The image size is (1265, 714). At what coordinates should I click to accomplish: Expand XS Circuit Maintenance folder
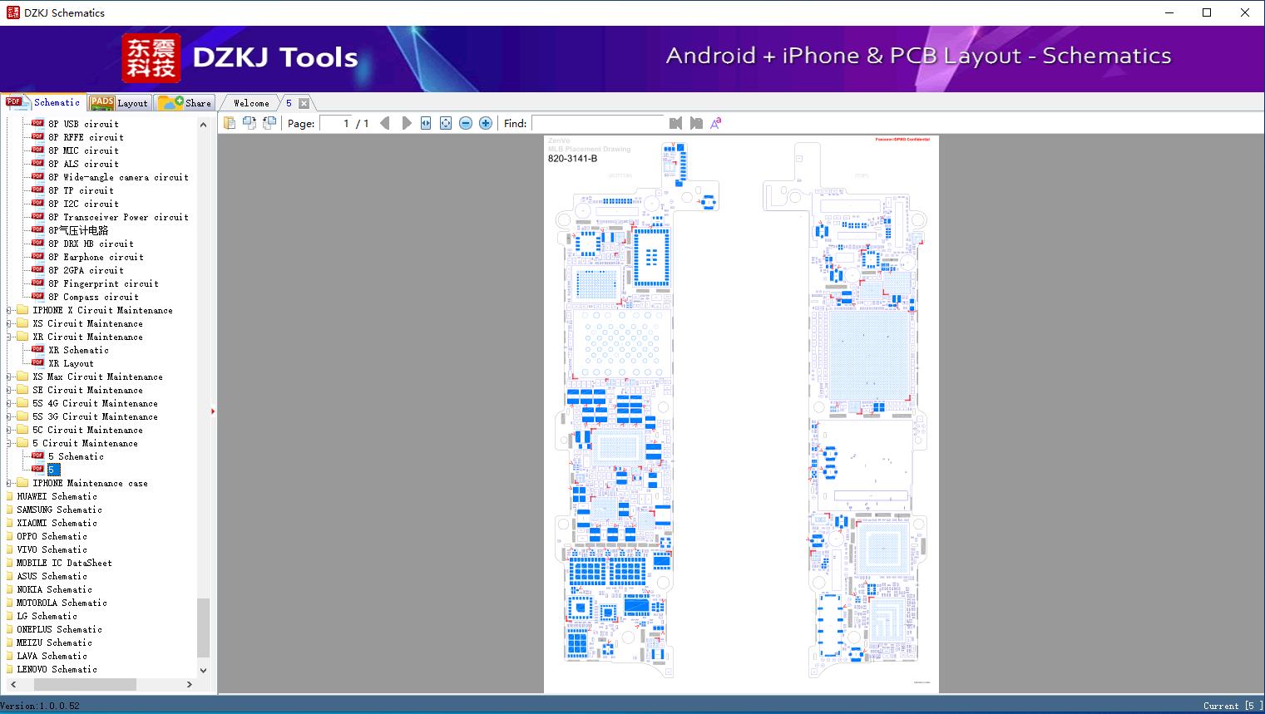click(x=9, y=323)
